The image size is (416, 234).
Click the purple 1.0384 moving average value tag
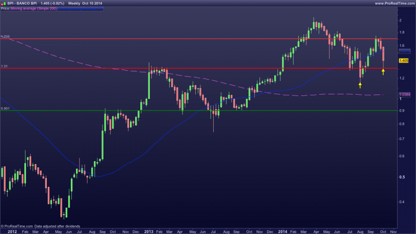[x=405, y=95]
